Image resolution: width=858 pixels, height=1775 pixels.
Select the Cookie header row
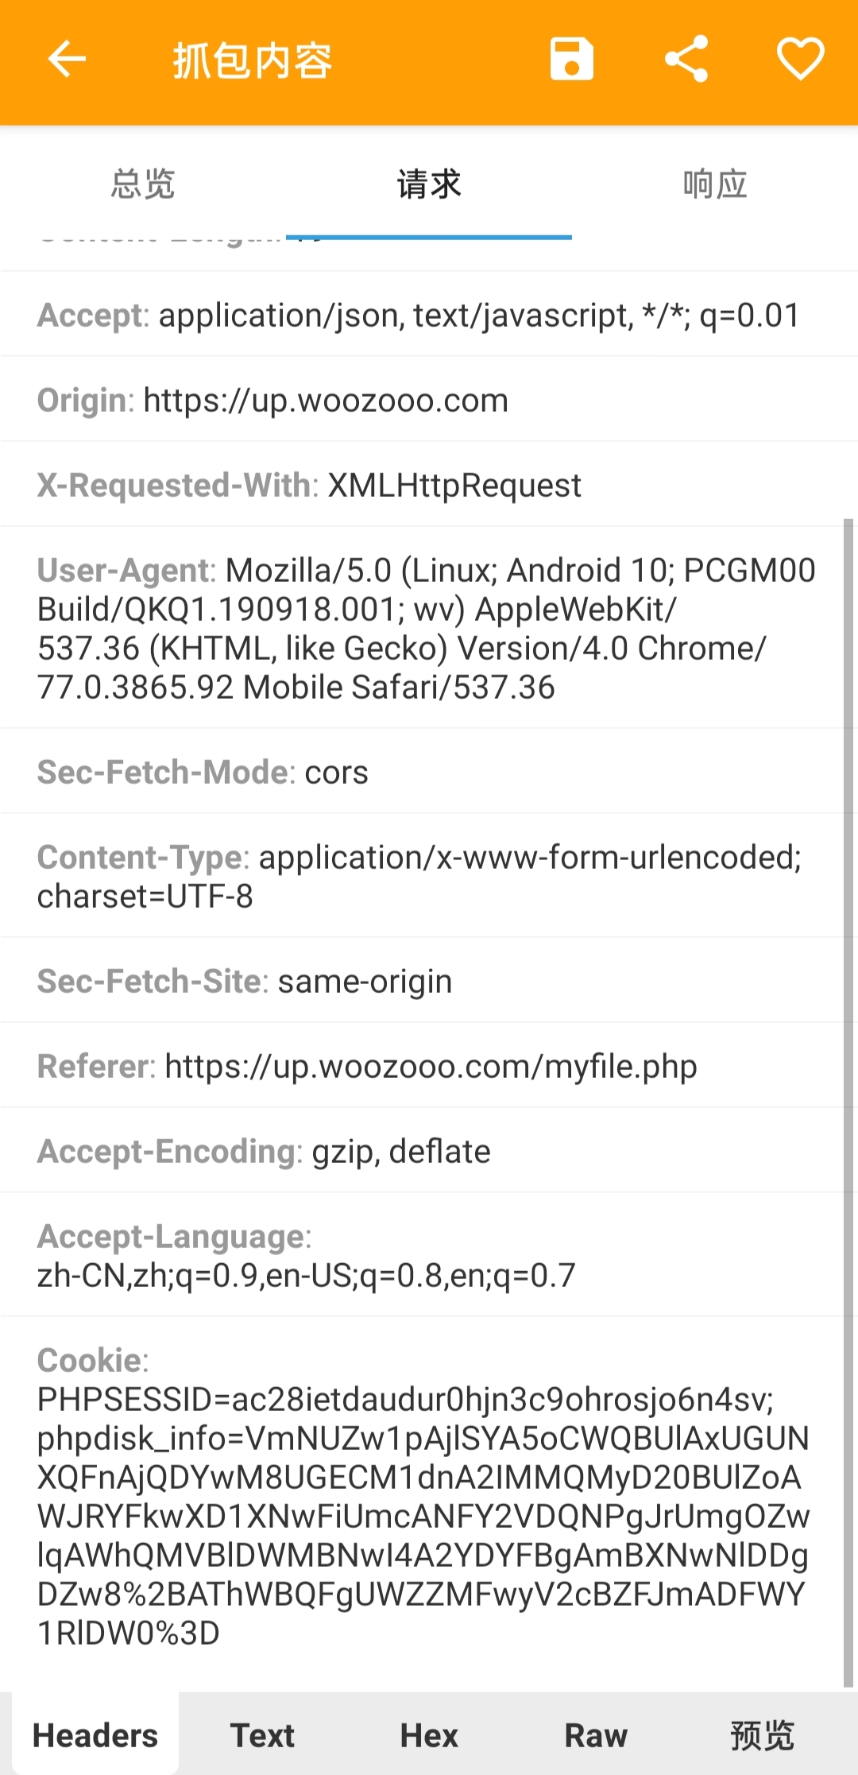[x=421, y=1496]
